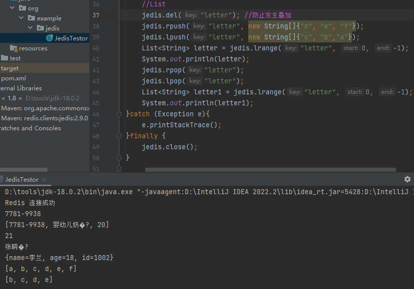Select the target folder in project tree

pyautogui.click(x=10, y=68)
